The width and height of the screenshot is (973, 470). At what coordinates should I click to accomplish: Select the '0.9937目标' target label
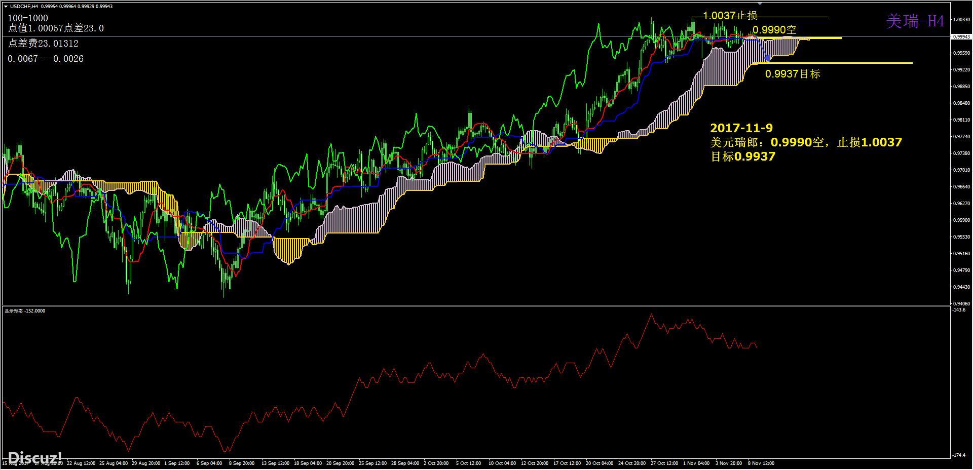coord(793,74)
